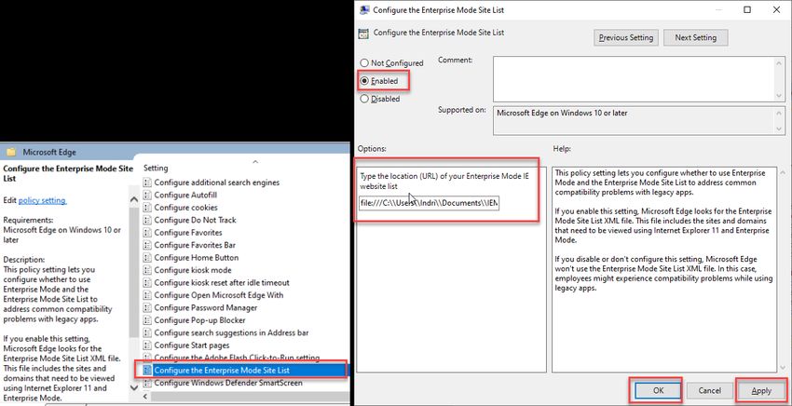
Task: Click icon next to Configure Start pages
Action: pos(147,345)
